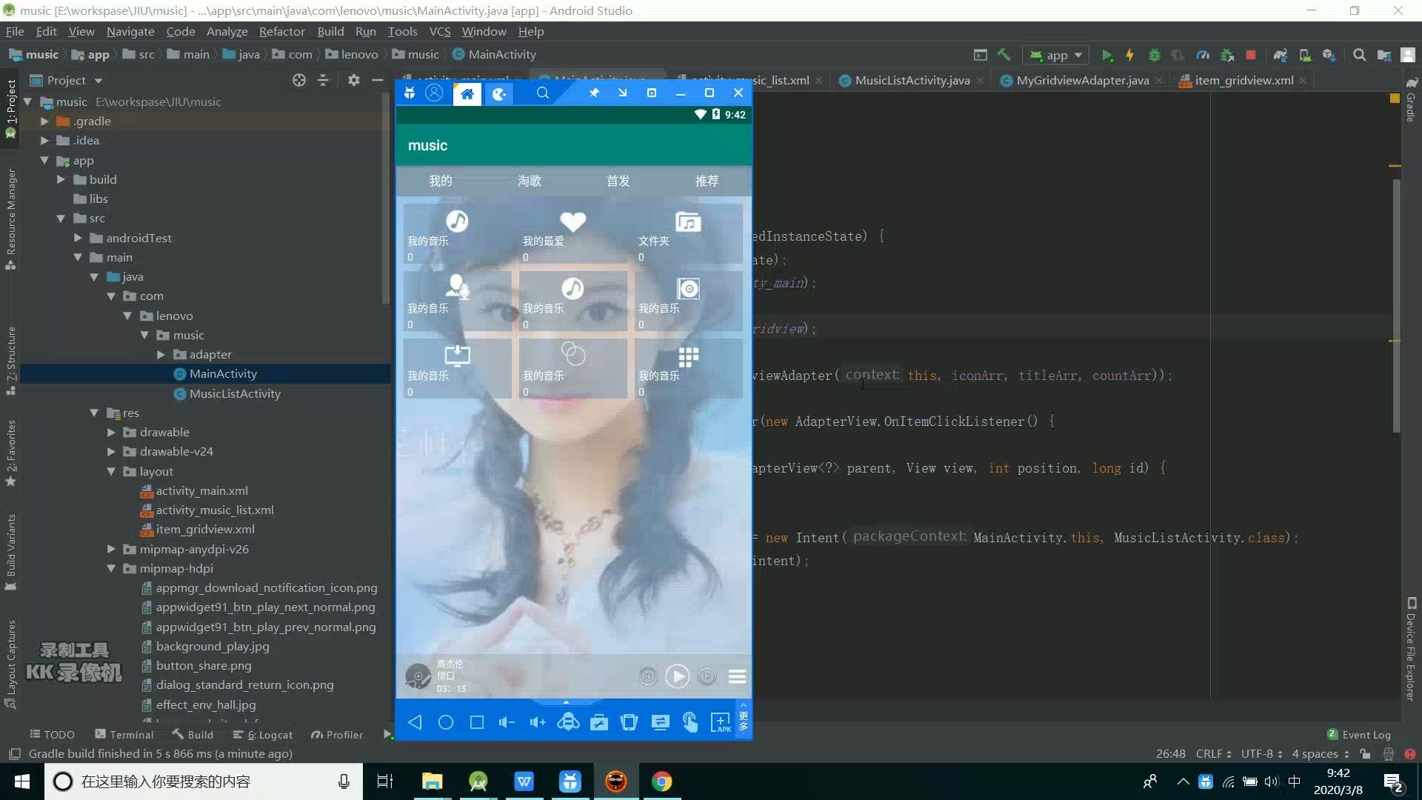
Task: Collapse the mipmap-hdpi folder
Action: [111, 569]
